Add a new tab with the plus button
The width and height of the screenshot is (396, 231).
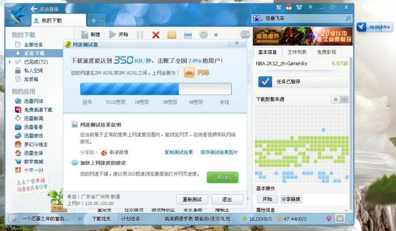coord(93,20)
